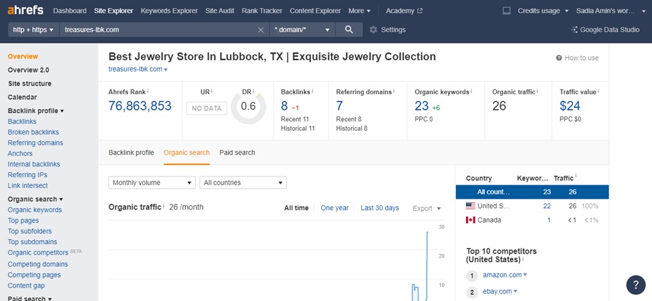The image size is (652, 301).
Task: Select the One year time range
Action: tap(334, 208)
